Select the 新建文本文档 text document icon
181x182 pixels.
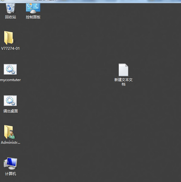(123, 70)
